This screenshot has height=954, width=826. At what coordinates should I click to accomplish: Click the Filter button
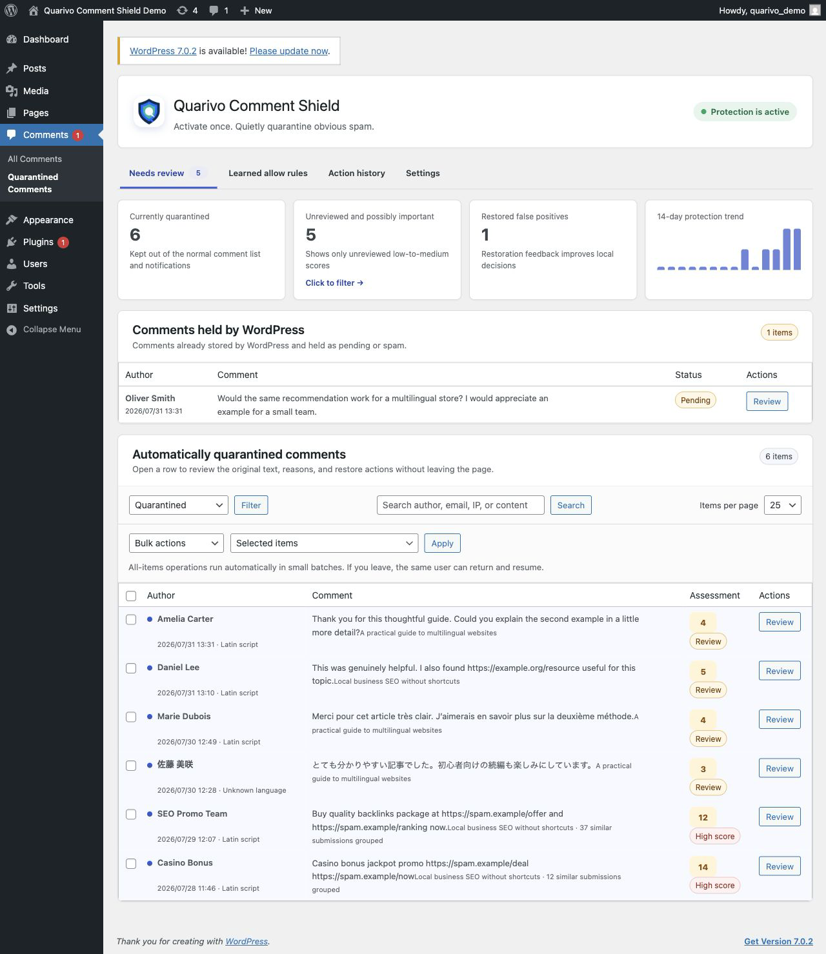coord(251,505)
